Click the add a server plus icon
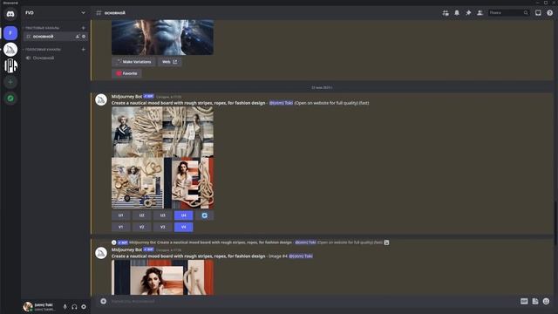Image resolution: width=558 pixels, height=314 pixels. click(10, 82)
